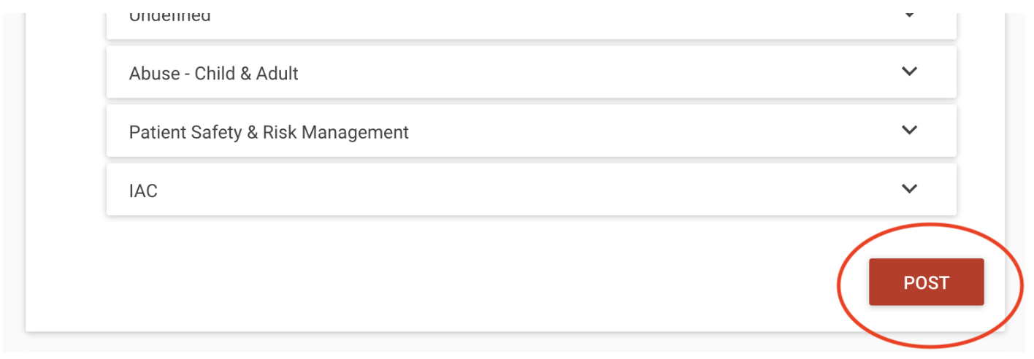Screen dimensions: 1034x359
Task: Click the chevron arrow on the IAC row
Action: point(909,188)
